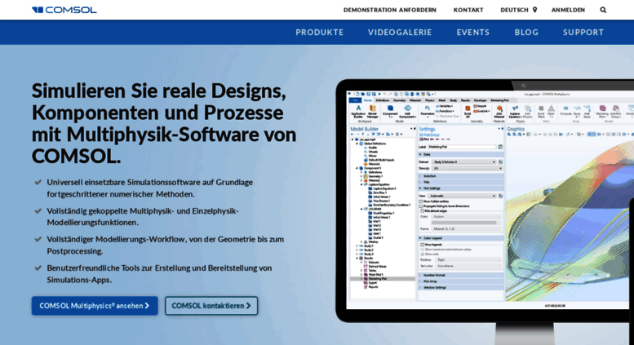Click the headline "Simulieren Sie reale Designs"
The image size is (634, 345).
[x=158, y=91]
